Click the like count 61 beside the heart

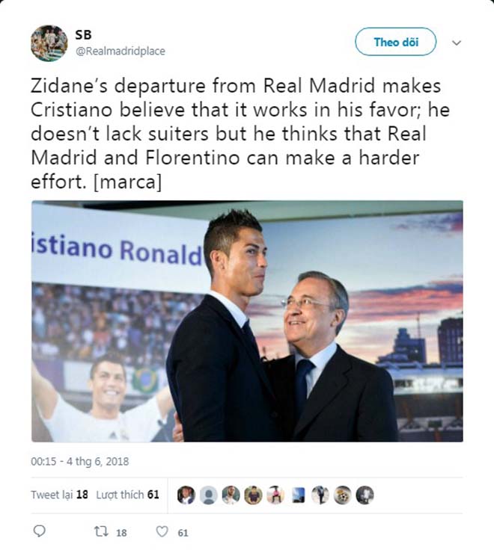(183, 532)
